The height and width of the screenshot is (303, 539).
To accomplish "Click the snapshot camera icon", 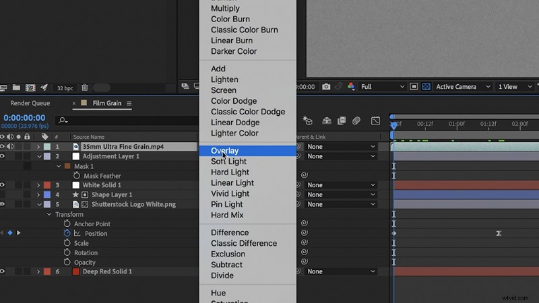I will (x=326, y=87).
